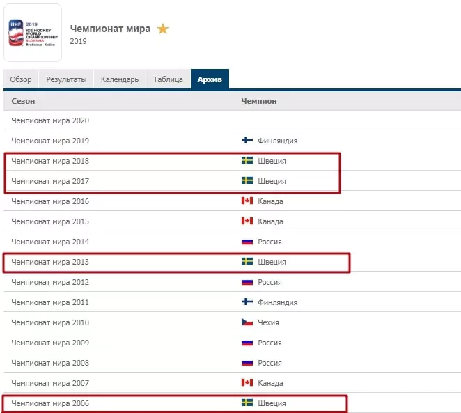The image size is (461, 413).
Task: Open Чемпионат мира 2010 season link
Action: click(50, 322)
